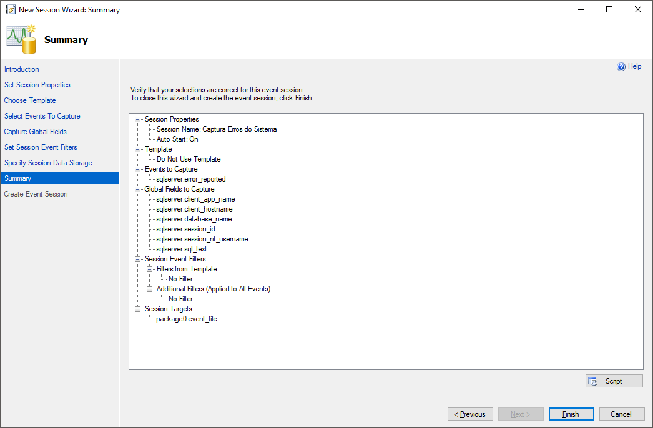Click the blue Help question mark icon

click(x=621, y=67)
